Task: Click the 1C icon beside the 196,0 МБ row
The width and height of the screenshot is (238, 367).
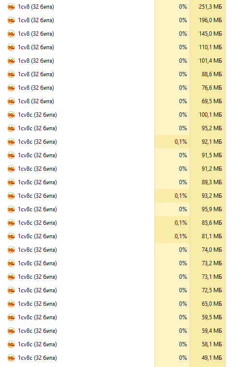Action: 11,20
